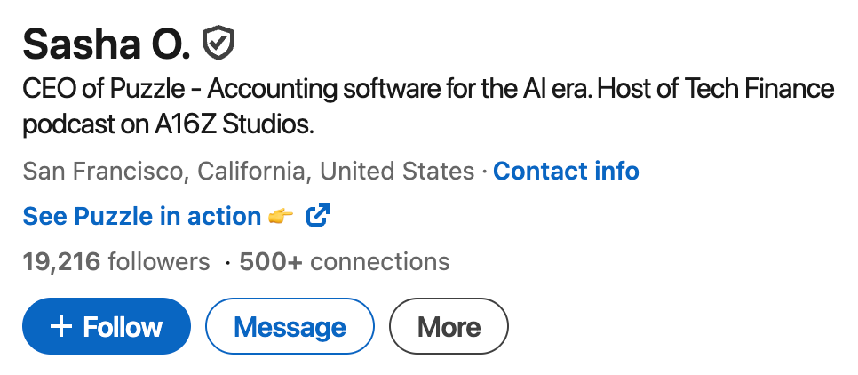The width and height of the screenshot is (858, 375).
Task: Open the See Puzzle in action link
Action: 142,216
